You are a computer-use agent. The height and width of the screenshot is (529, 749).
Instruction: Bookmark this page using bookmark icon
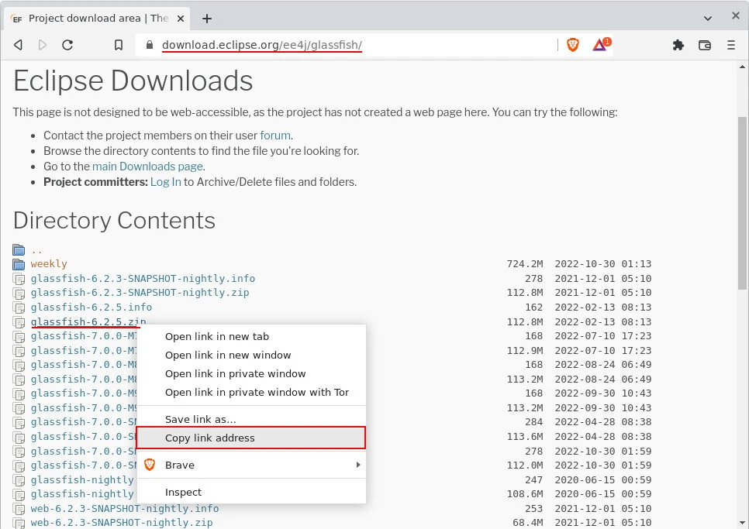pos(119,45)
